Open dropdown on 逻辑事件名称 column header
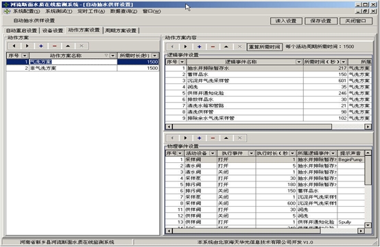 299,62
